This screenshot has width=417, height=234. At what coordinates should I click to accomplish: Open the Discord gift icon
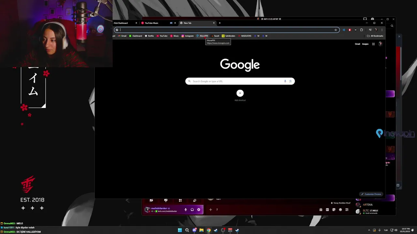point(321,210)
